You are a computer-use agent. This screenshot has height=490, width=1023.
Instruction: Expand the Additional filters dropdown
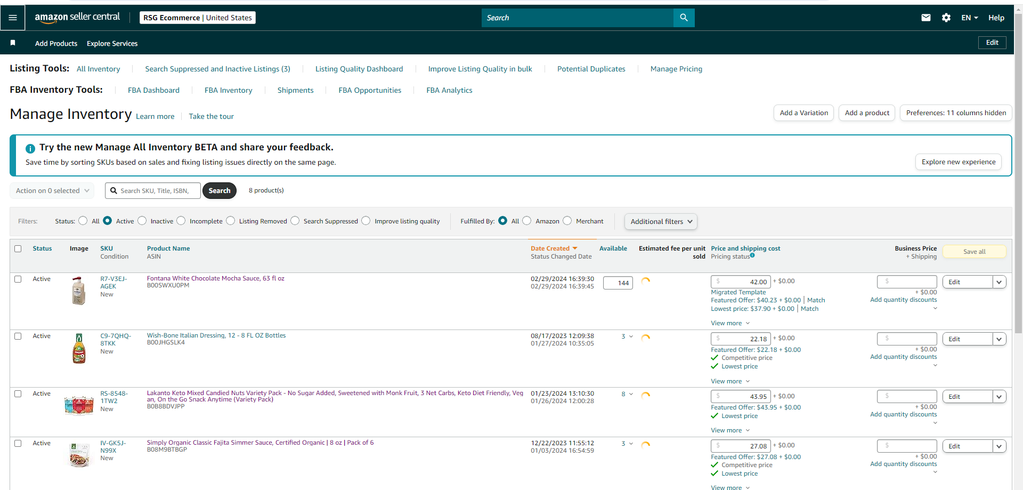click(x=661, y=221)
